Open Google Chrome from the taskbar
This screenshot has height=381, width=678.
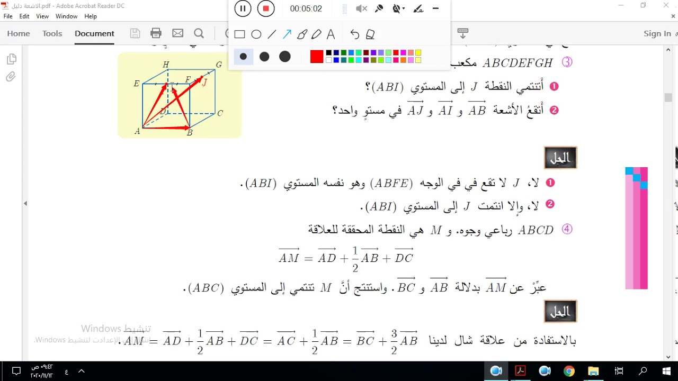click(569, 371)
